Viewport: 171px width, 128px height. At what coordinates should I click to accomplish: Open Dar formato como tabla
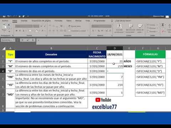click(130, 28)
